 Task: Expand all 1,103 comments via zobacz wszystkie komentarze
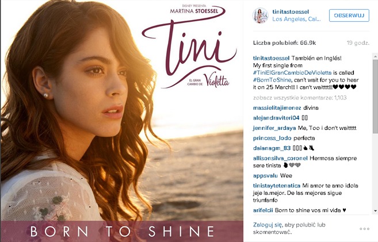click(x=300, y=98)
